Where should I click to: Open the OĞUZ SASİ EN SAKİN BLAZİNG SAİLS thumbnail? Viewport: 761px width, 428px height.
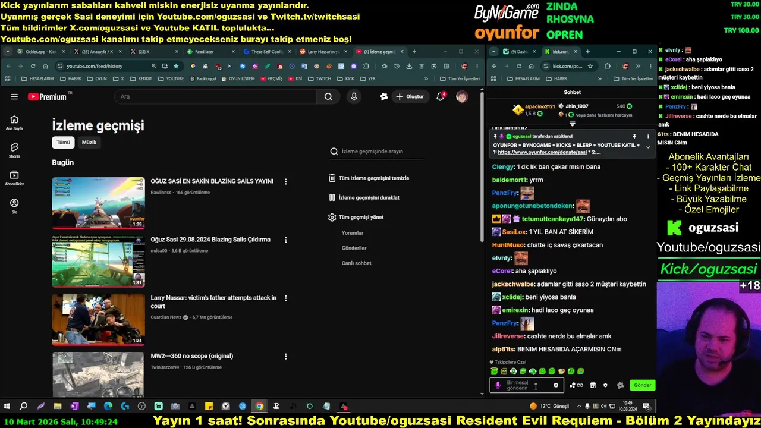(x=98, y=203)
